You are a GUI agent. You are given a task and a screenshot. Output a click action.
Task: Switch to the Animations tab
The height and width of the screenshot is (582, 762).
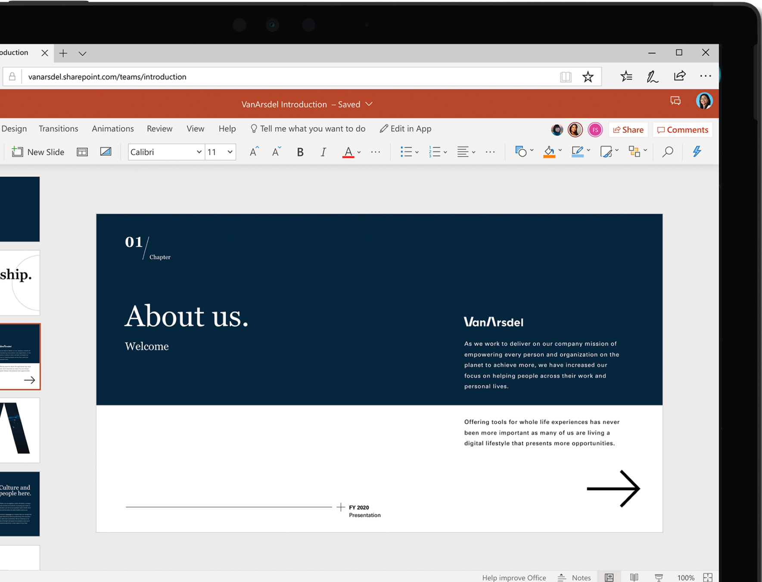(x=112, y=128)
